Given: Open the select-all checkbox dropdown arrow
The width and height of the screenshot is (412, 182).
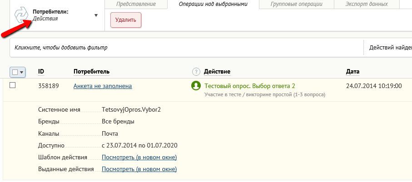Looking at the screenshot, I should click(21, 72).
